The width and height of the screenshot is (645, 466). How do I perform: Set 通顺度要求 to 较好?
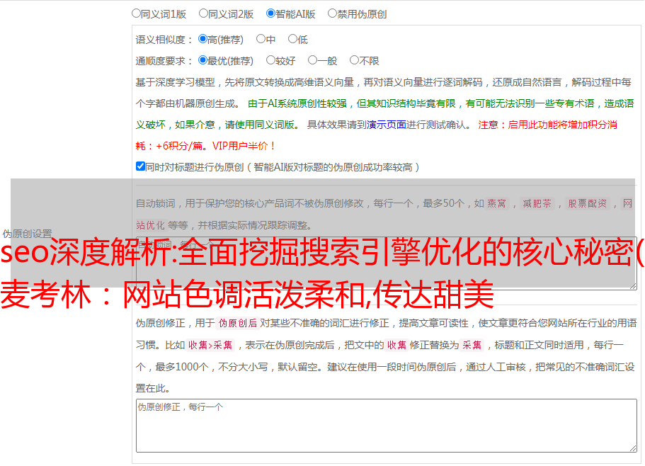point(270,60)
